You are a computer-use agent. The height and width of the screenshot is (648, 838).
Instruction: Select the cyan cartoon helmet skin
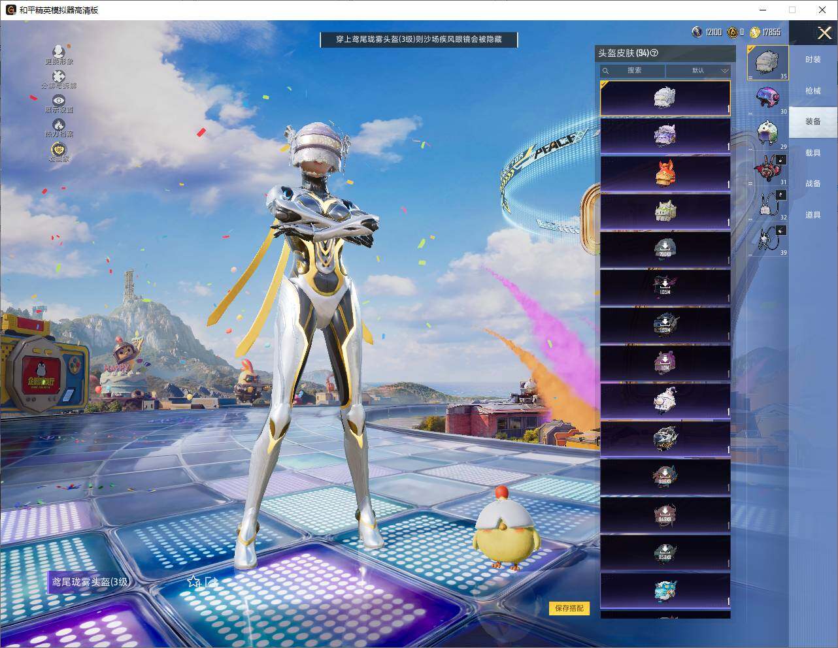[x=665, y=591]
